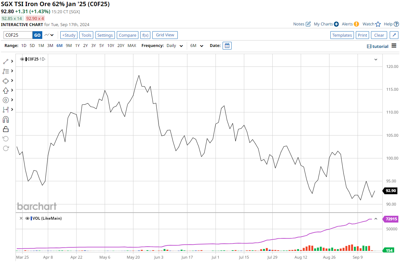Toggle the magnet snap tool

[6, 120]
